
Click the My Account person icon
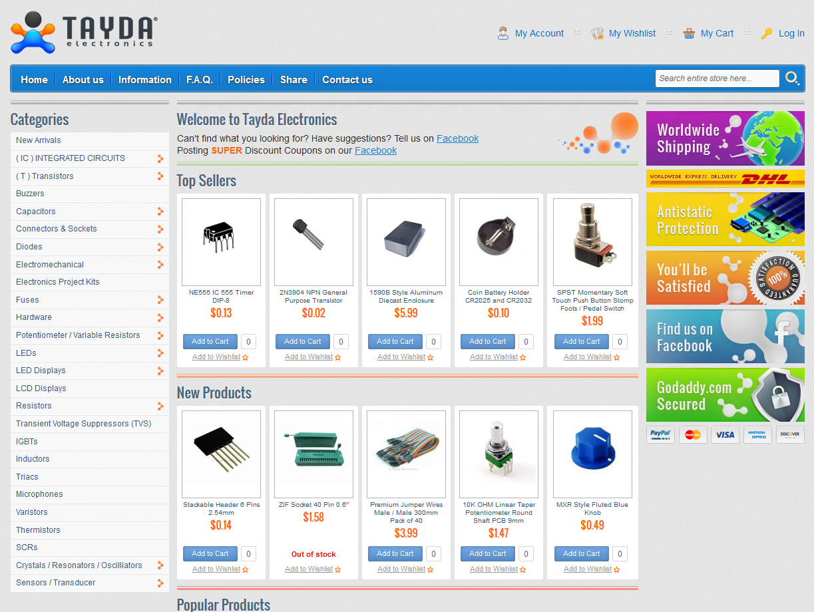pyautogui.click(x=503, y=33)
